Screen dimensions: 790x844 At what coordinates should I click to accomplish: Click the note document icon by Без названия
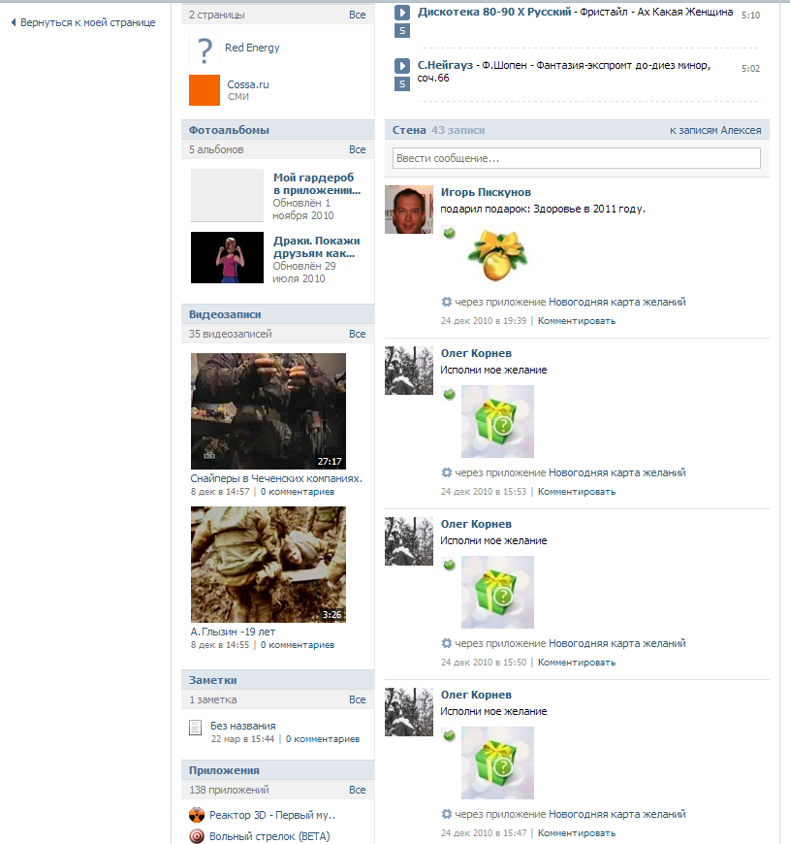pyautogui.click(x=195, y=728)
